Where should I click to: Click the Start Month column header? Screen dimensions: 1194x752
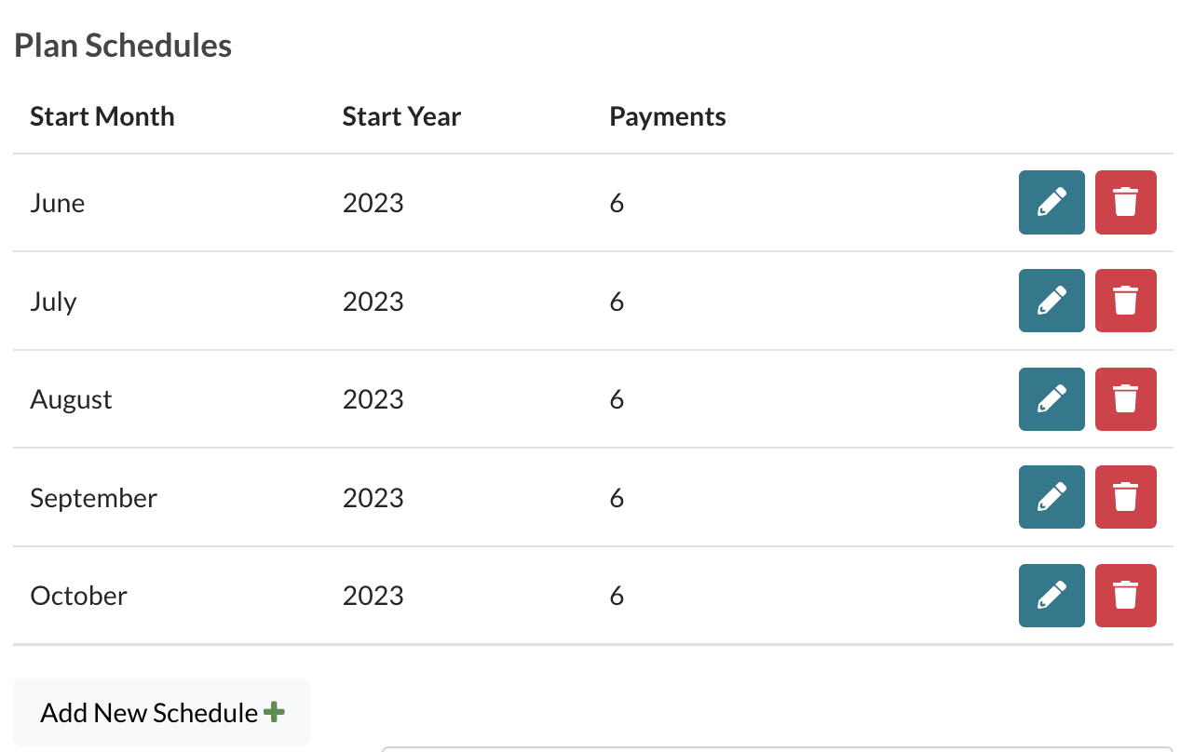coord(102,117)
